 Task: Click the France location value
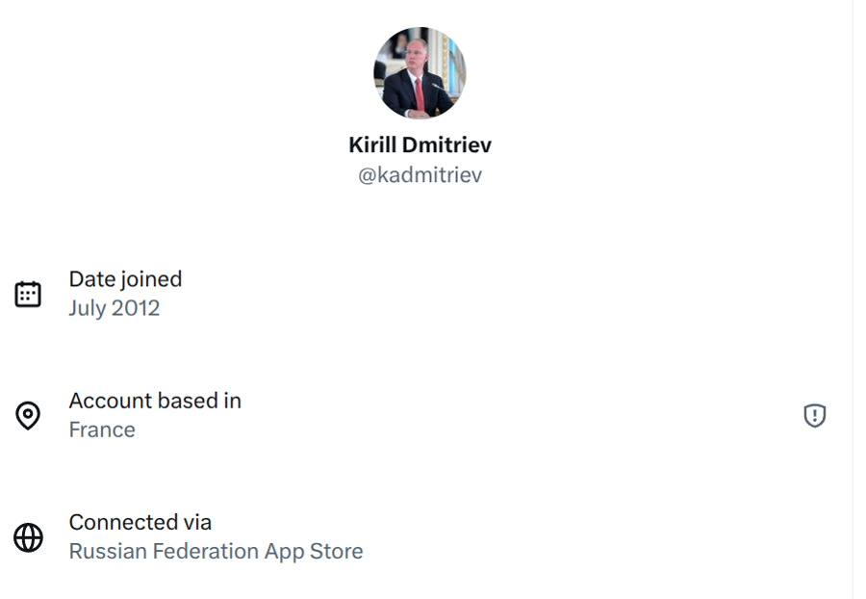point(102,430)
